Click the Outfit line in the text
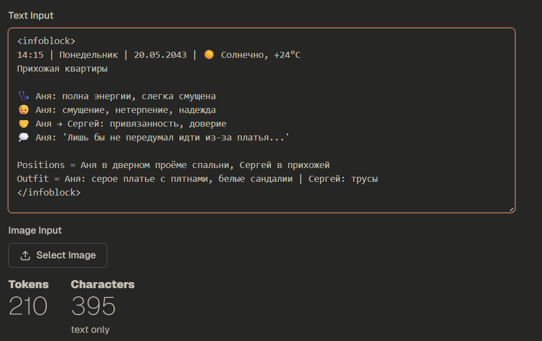The image size is (542, 341). (x=197, y=179)
